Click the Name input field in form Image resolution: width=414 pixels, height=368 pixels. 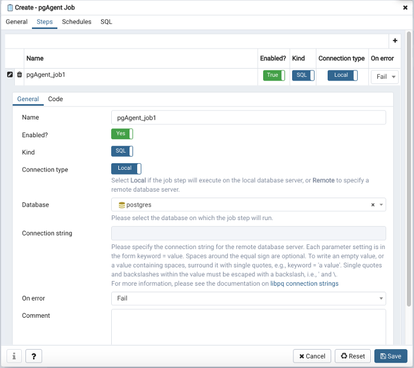(248, 118)
